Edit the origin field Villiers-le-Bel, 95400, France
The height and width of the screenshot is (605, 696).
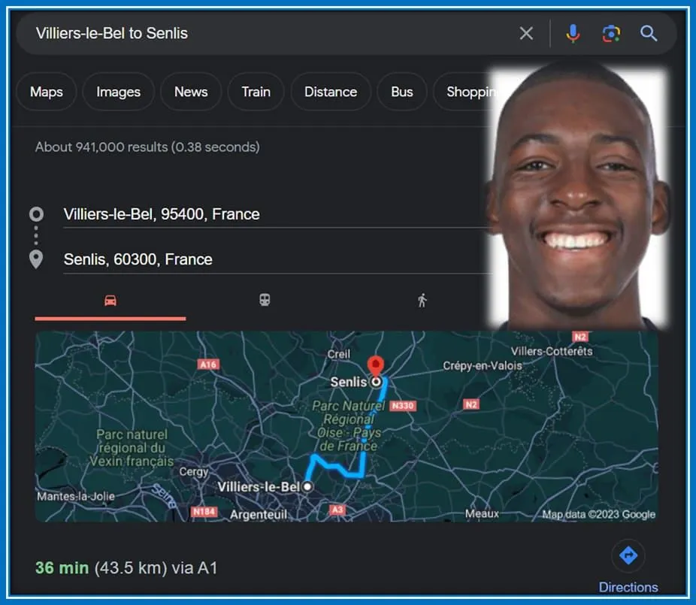pos(275,214)
